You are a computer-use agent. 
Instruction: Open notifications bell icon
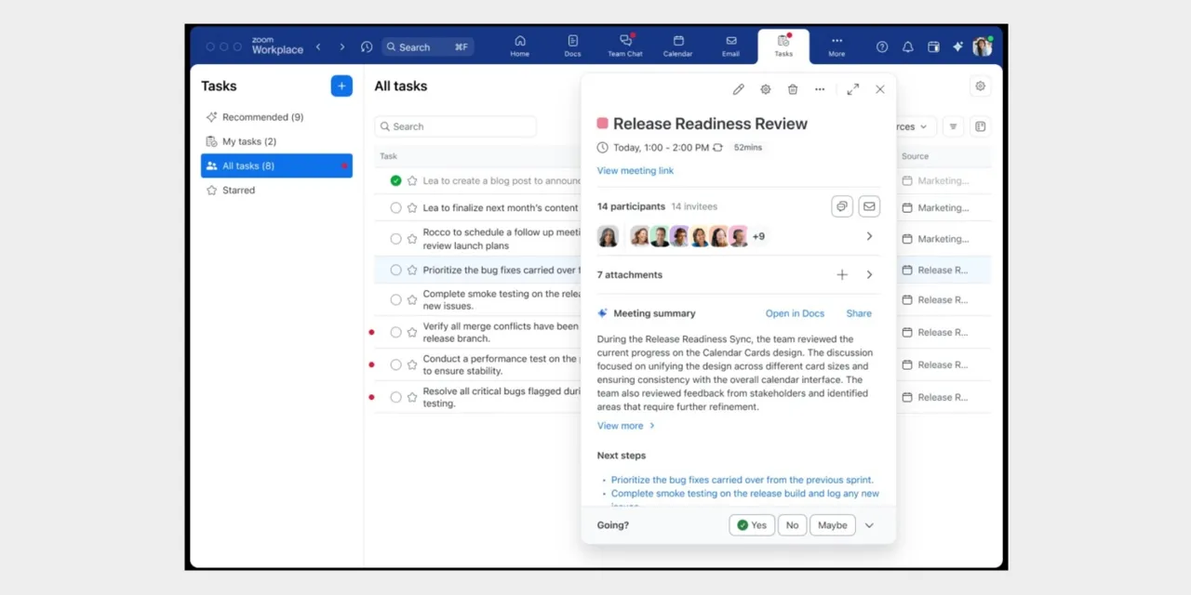pyautogui.click(x=908, y=46)
